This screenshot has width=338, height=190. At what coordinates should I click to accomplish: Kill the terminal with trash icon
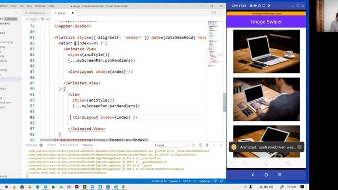(x=207, y=145)
